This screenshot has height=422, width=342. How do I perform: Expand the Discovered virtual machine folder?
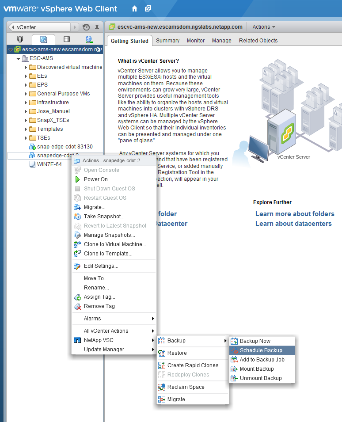[26, 67]
